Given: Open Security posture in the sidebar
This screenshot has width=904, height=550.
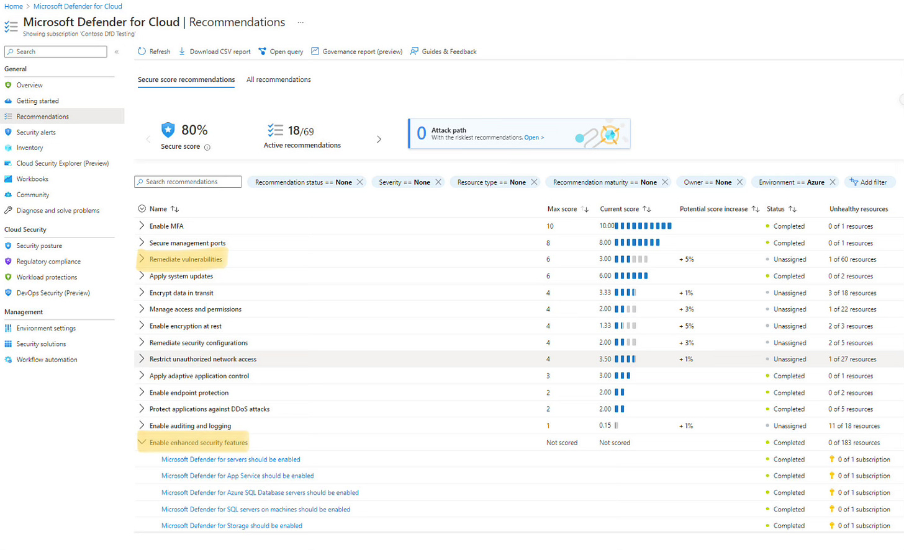Looking at the screenshot, I should click(39, 246).
